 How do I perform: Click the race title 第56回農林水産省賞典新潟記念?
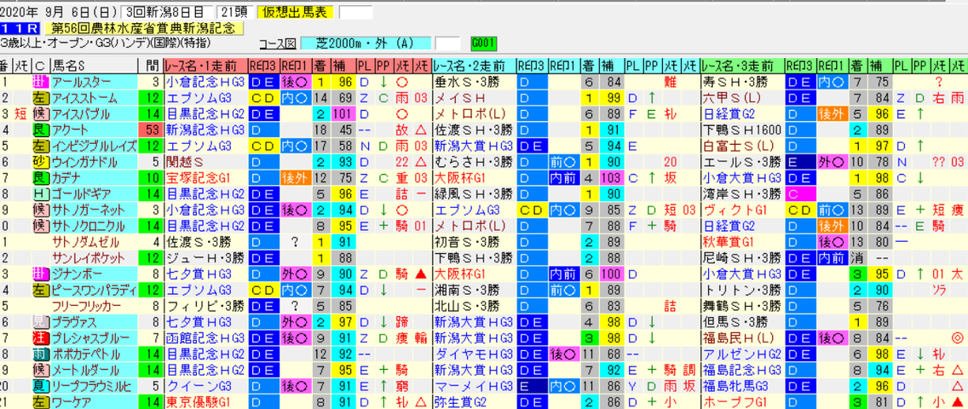coord(144,28)
